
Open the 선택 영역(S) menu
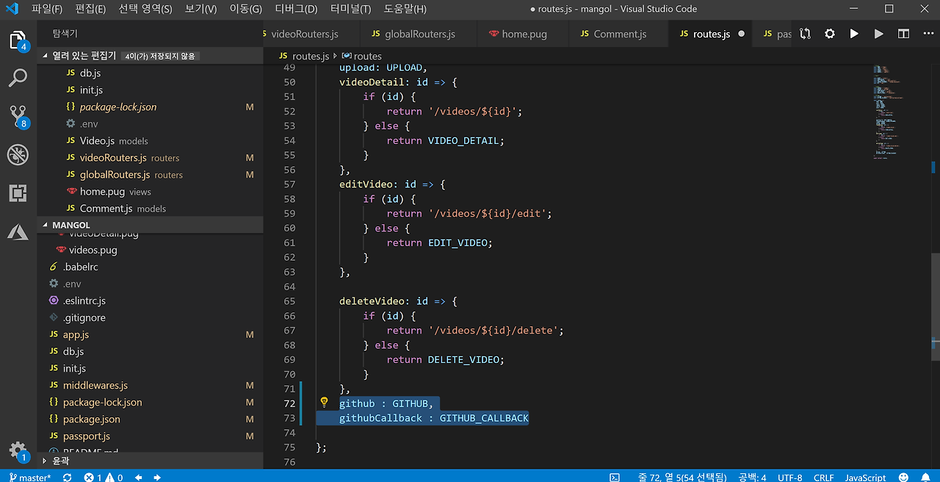(145, 9)
